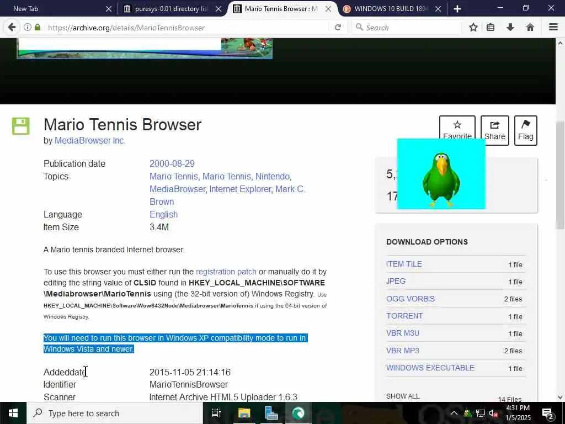Open the English language link

[x=163, y=215]
